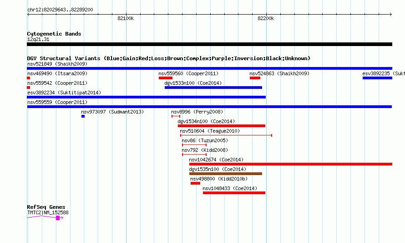Select the esv3892234 (Suktitipat2014) label
The image size is (405, 243).
pos(64,93)
